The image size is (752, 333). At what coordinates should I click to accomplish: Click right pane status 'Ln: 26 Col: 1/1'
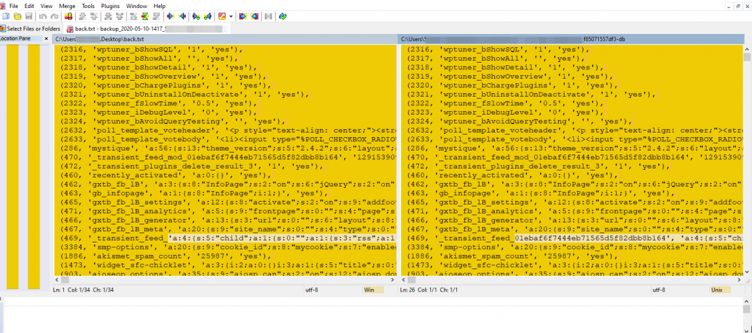pyautogui.click(x=428, y=290)
